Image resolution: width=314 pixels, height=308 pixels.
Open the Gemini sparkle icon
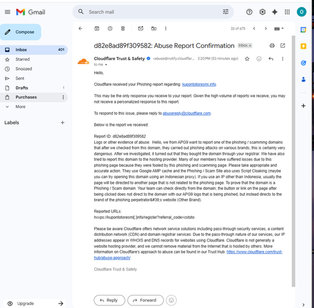point(274,12)
